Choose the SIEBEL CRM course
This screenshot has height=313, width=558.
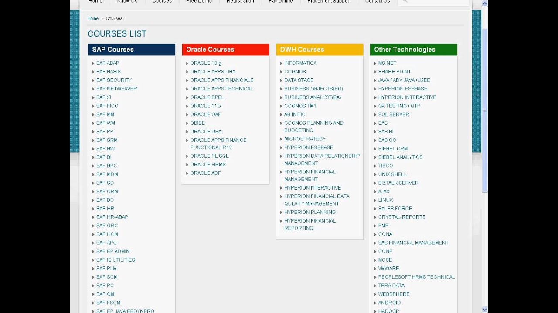[393, 149]
